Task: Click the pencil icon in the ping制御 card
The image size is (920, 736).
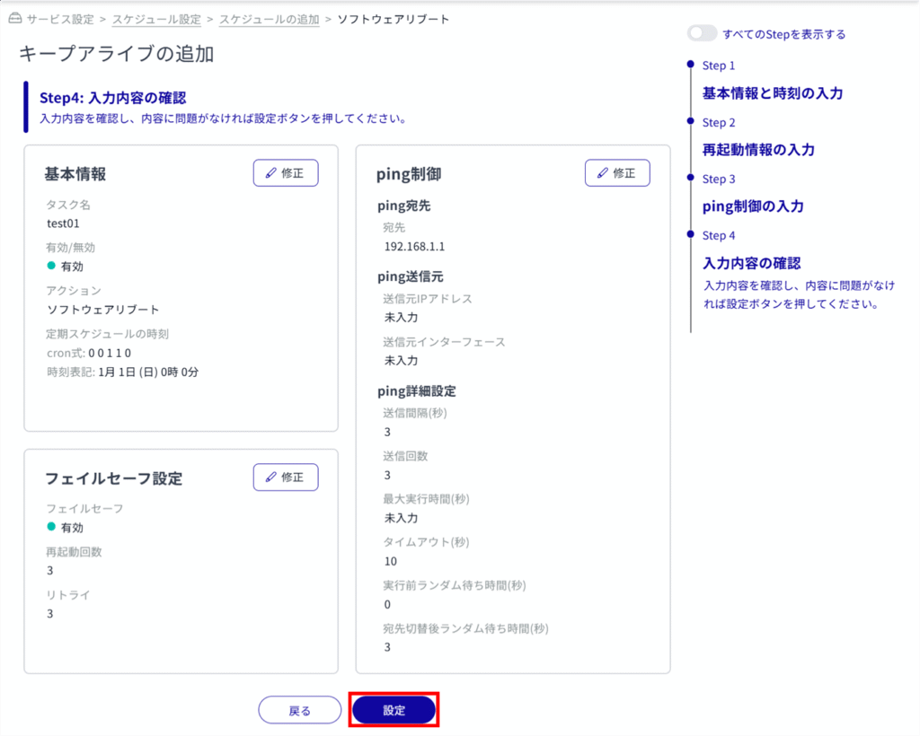Action: 602,173
